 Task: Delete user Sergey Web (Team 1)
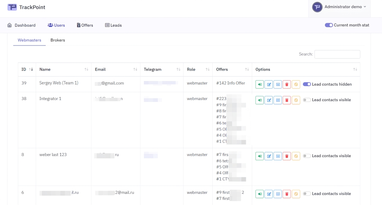point(287,84)
